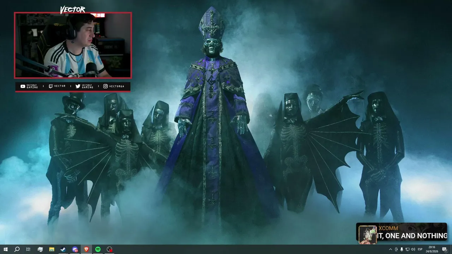Open the taskbar app with 9+ badge
The width and height of the screenshot is (452, 254).
(x=75, y=249)
